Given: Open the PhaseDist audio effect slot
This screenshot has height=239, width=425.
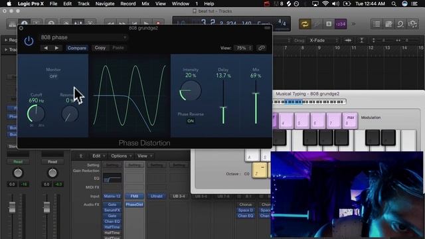Looking at the screenshot, I should click(134, 204).
